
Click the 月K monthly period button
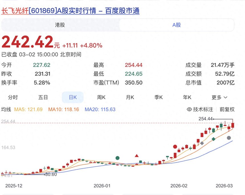tap(130, 97)
